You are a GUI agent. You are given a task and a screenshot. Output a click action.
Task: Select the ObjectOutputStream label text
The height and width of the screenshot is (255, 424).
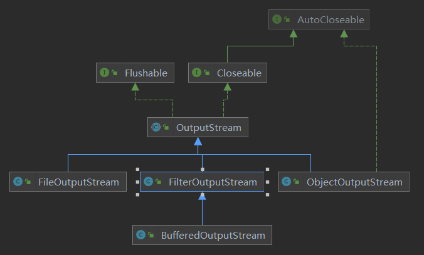pyautogui.click(x=354, y=182)
